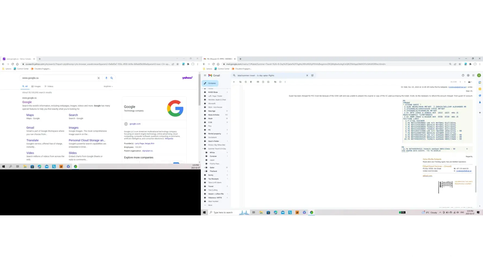Open the Google apps grid
Image resolution: width=483 pixels, height=272 pixels.
pyautogui.click(x=473, y=75)
